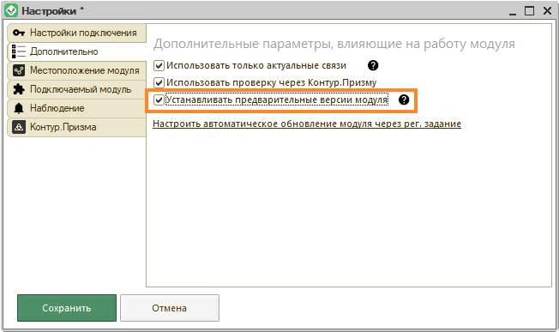Screen dimensions: 559x332
Task: Maximize the Настройки window
Action: click(x=529, y=11)
